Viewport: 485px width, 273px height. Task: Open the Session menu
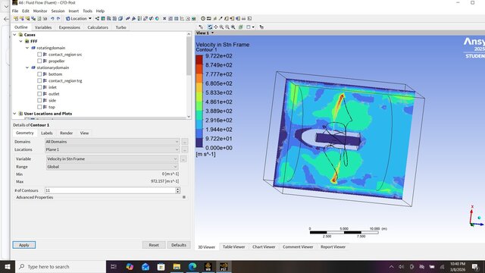pos(58,11)
